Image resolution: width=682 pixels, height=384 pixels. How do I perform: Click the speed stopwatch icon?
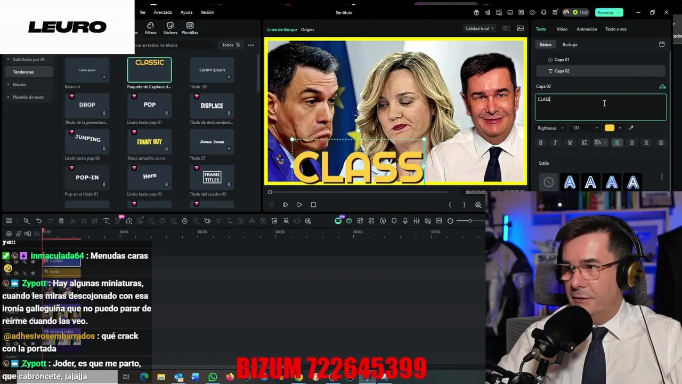(185, 221)
